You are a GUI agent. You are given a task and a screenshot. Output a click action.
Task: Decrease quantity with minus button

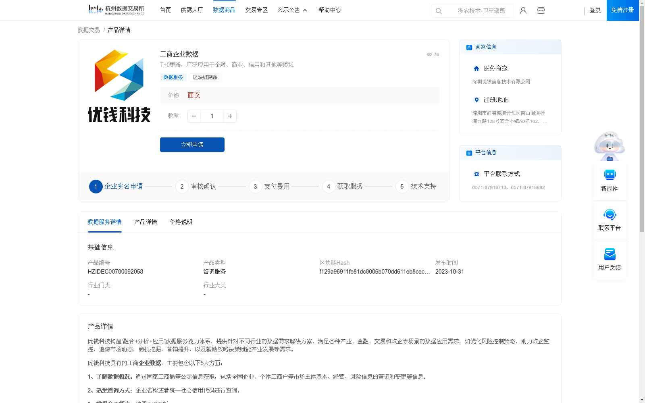tap(194, 116)
